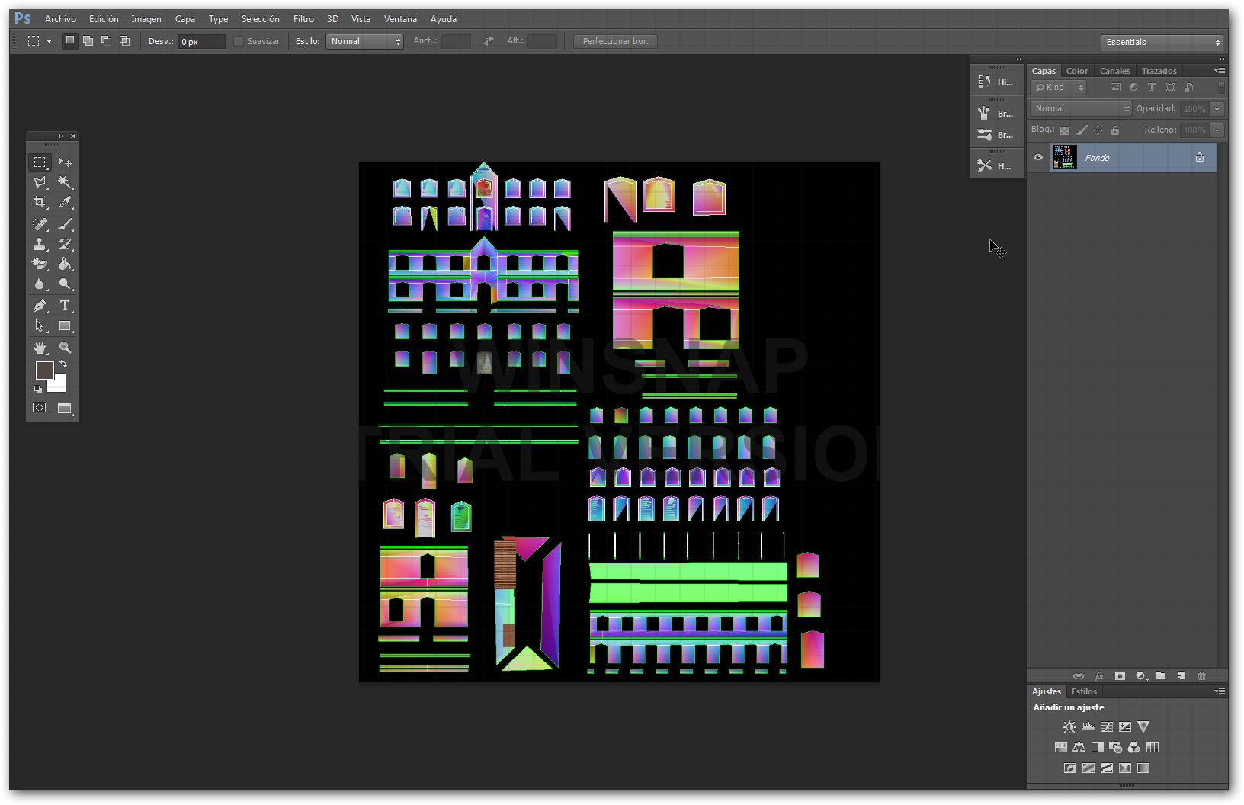
Task: Switch to the Estilos tab
Action: 1084,691
